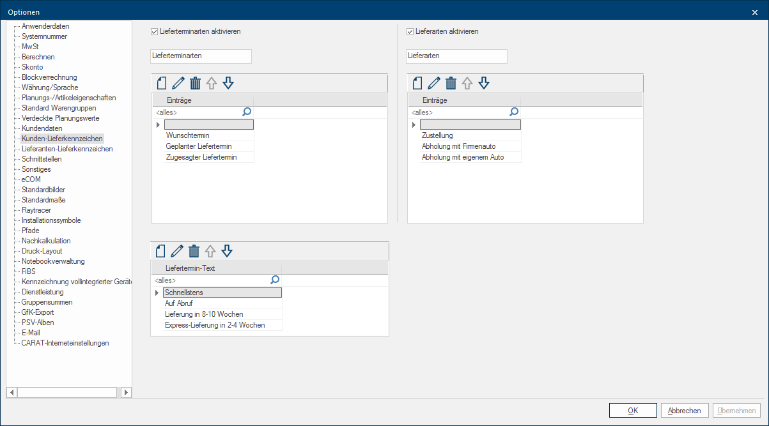Select Wunschtermin row in Lieferterminarten list

tap(188, 135)
